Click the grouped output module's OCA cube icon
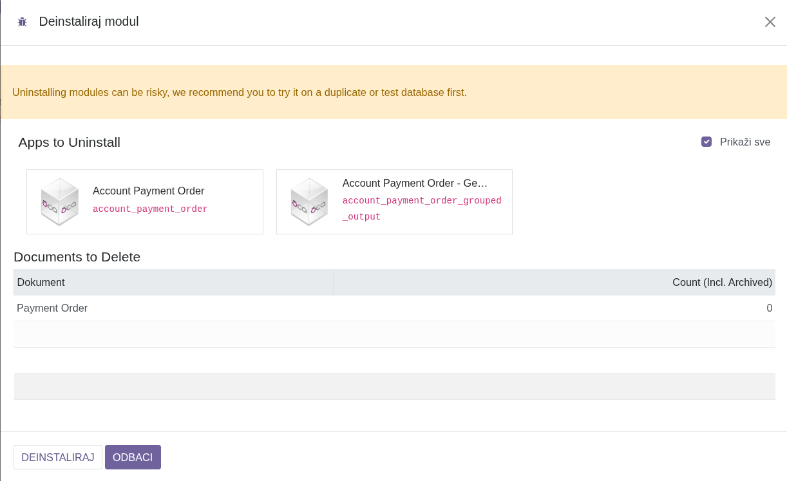The height and width of the screenshot is (481, 787). pyautogui.click(x=308, y=202)
